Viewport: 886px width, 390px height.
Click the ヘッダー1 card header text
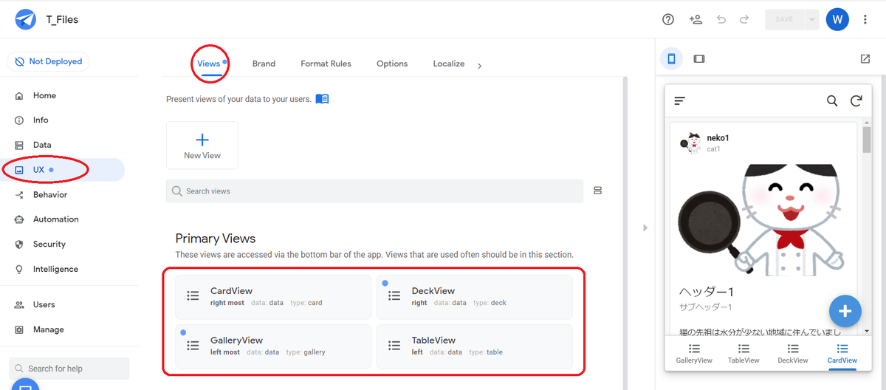(705, 292)
